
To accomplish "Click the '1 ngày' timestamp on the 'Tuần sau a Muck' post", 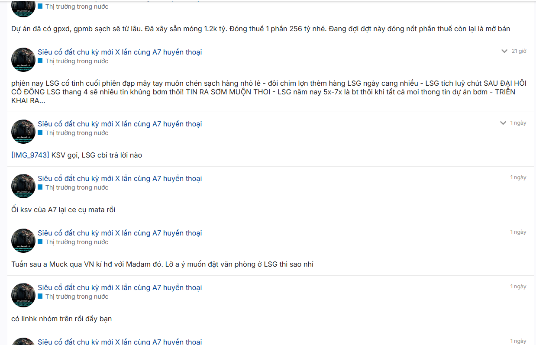I will pyautogui.click(x=518, y=232).
